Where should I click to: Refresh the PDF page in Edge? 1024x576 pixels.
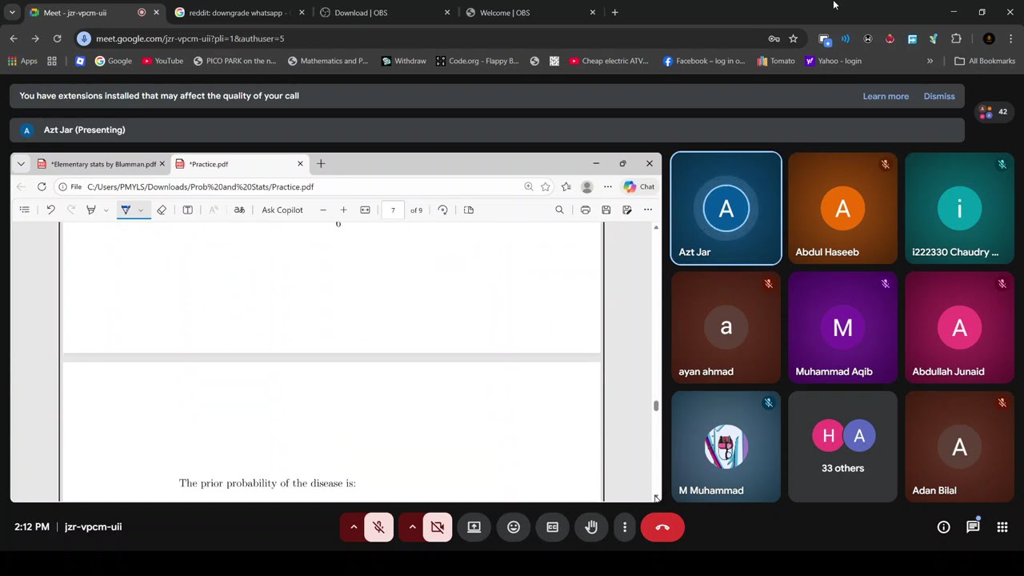pos(42,186)
